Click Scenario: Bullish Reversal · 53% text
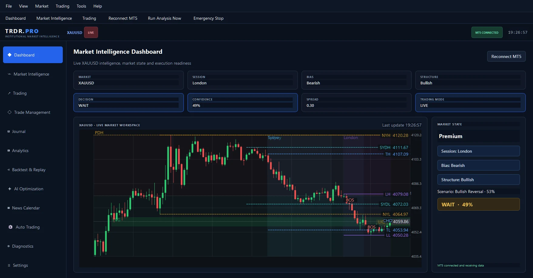Screen dimensions: 533x278 pos(466,192)
